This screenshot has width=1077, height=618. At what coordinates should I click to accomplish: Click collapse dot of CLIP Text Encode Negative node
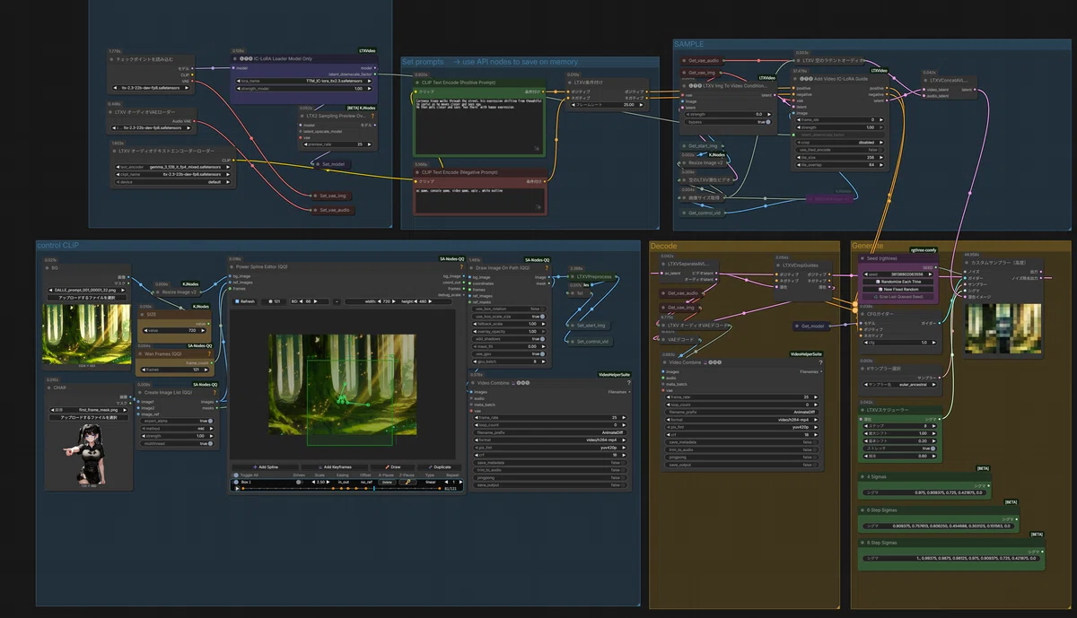click(x=416, y=172)
